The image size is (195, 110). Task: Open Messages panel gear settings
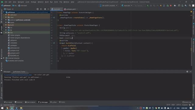pyautogui.click(x=187, y=72)
